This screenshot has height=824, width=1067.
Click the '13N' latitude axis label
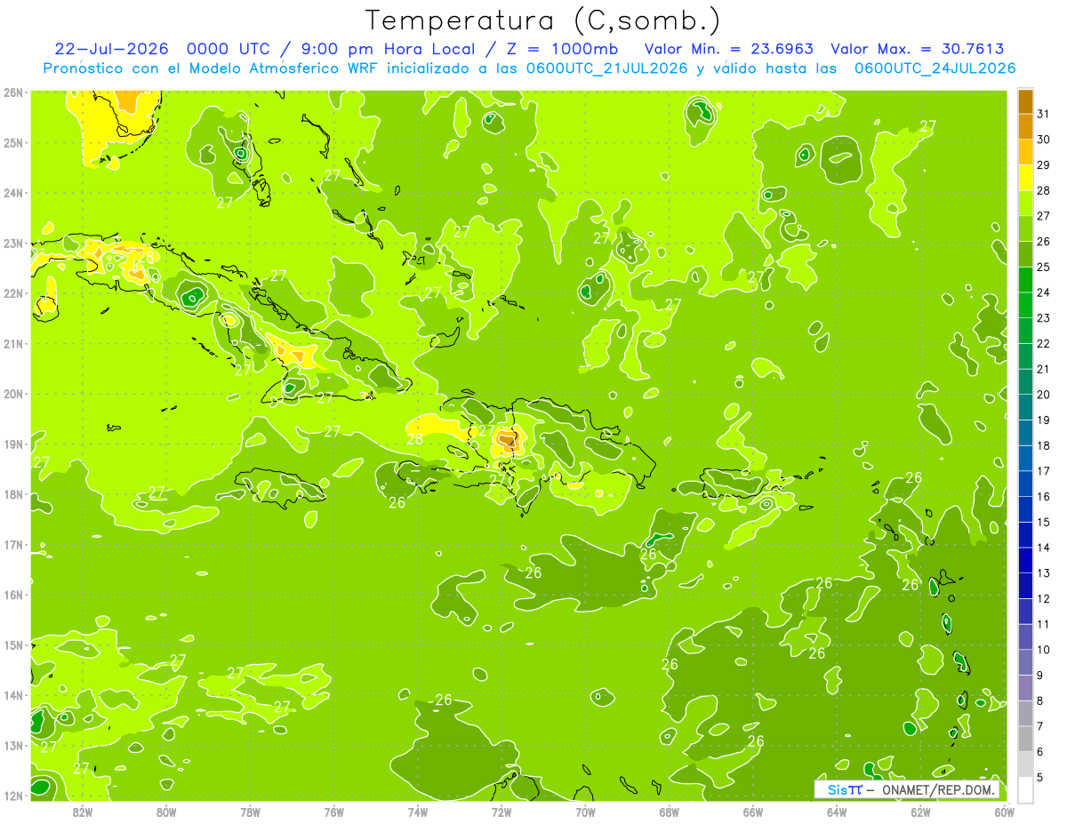(x=13, y=745)
